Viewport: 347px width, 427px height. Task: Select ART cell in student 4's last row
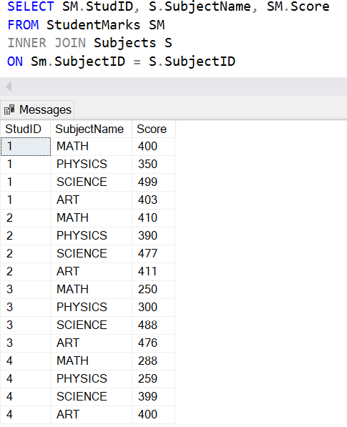click(92, 415)
